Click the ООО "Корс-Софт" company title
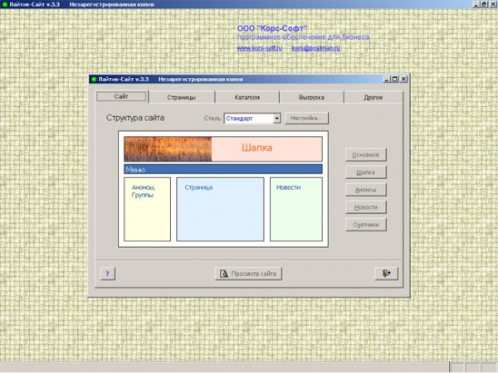Screen dimensions: 498x373 [x=272, y=28]
